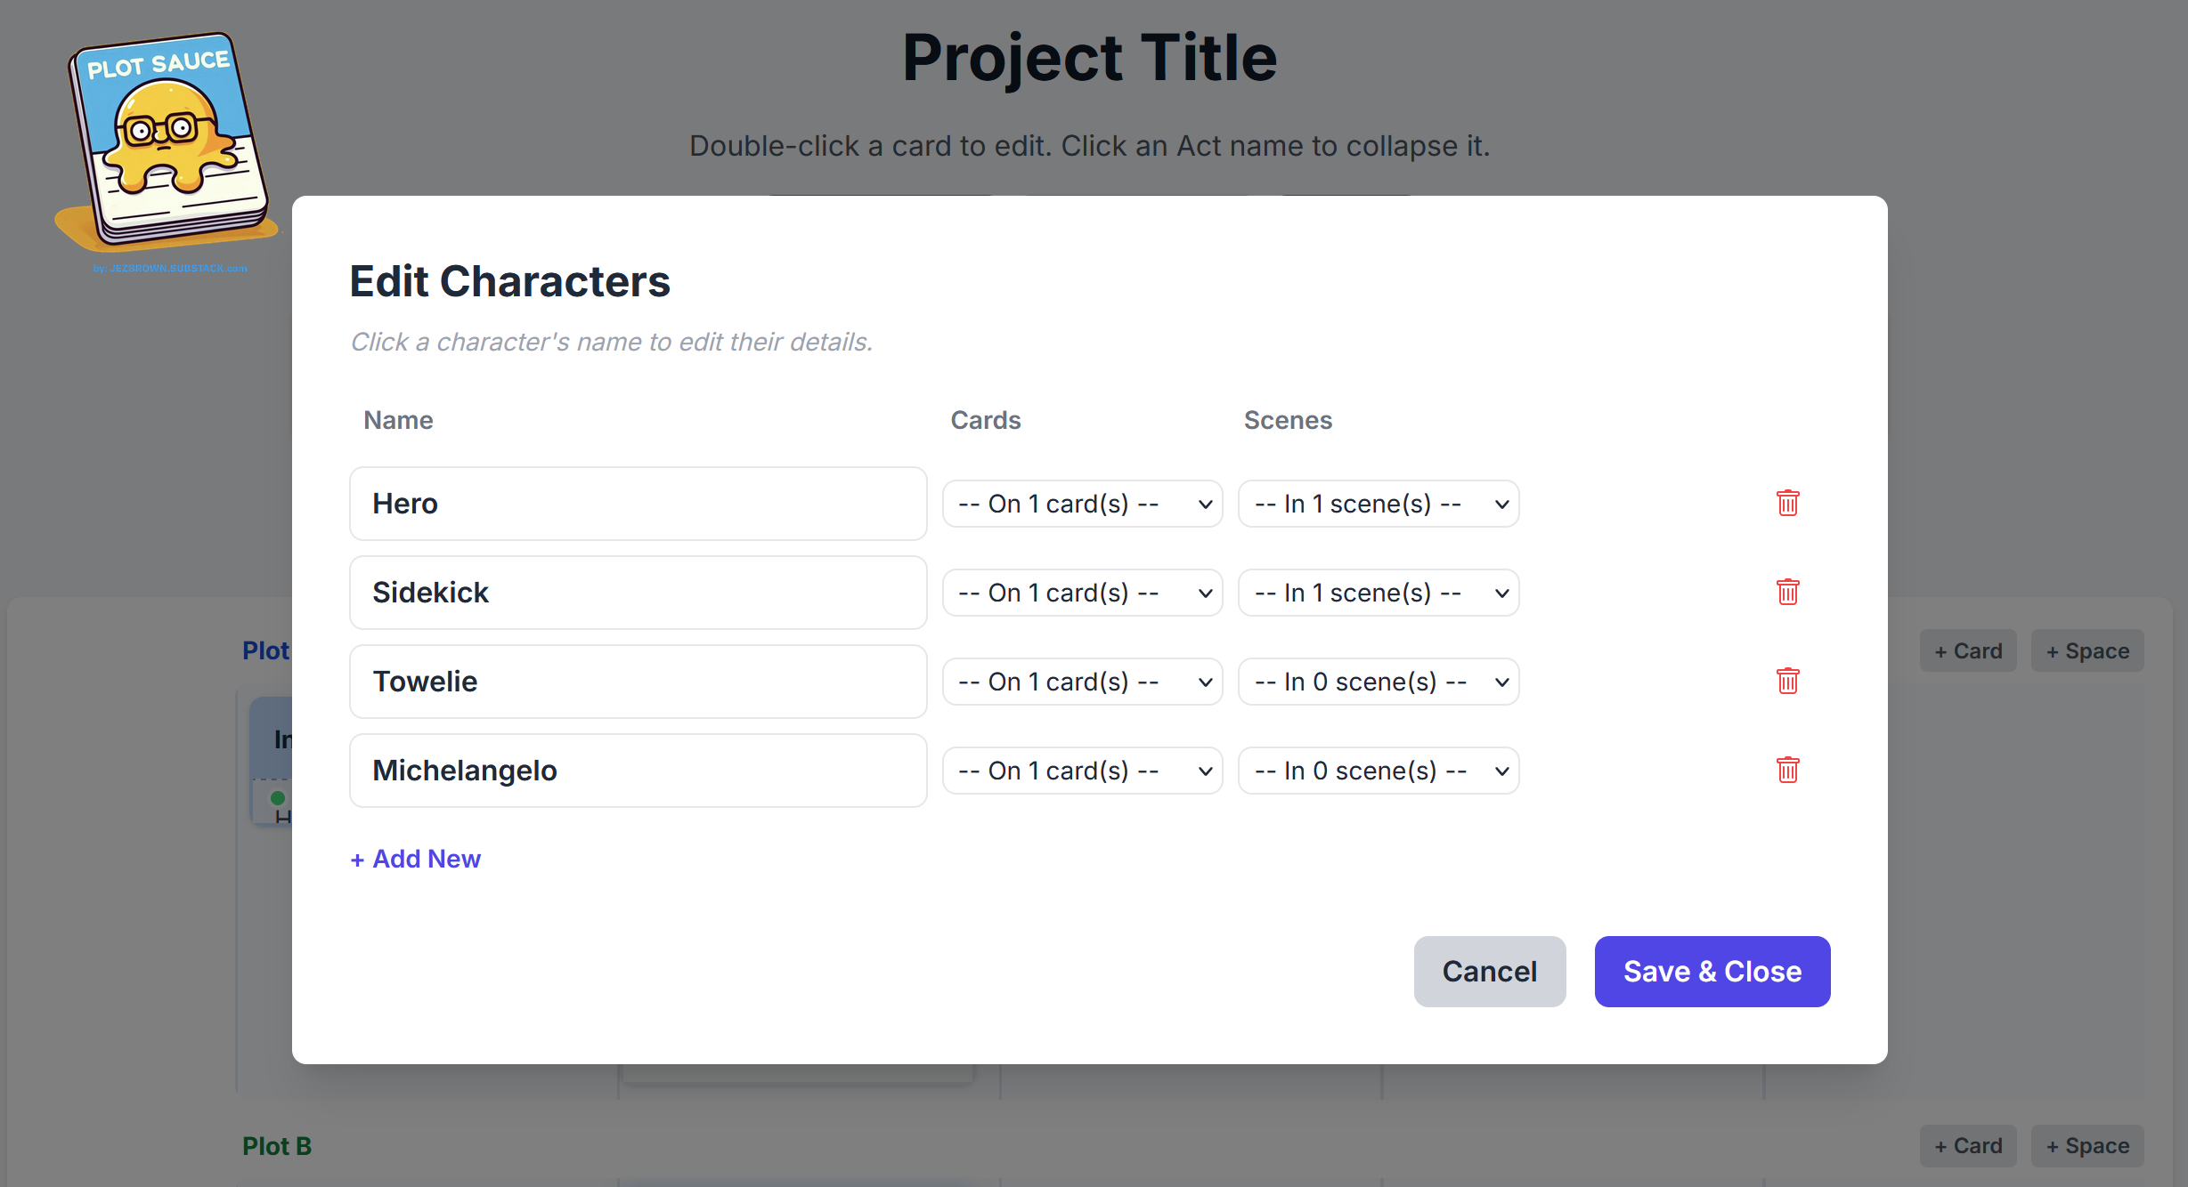The image size is (2188, 1187).
Task: Select the Towelie name field
Action: point(638,682)
